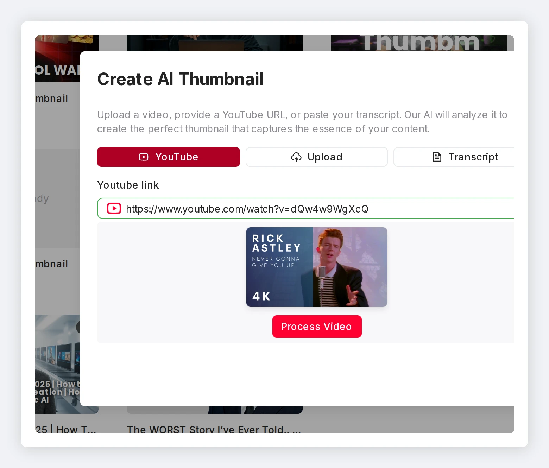
Task: Click the upload instructions description text
Action: 302,122
